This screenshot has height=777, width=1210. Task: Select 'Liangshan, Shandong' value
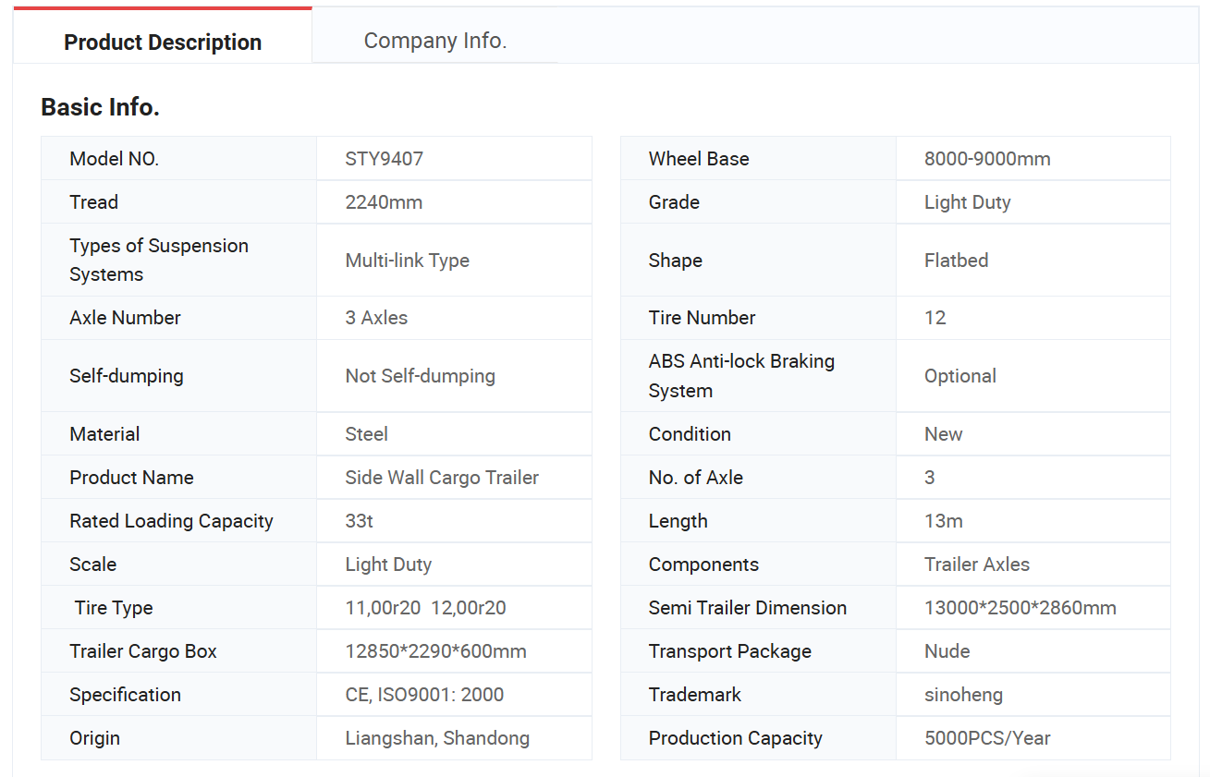coord(438,738)
